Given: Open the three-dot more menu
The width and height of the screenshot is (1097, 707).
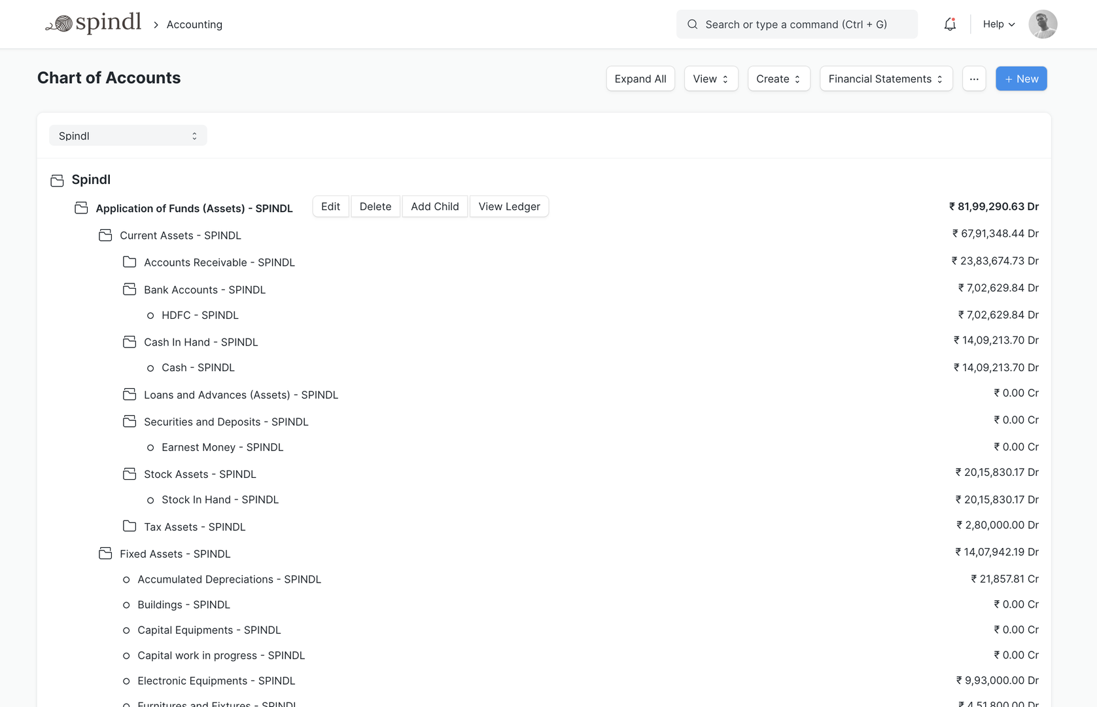Looking at the screenshot, I should [x=974, y=79].
